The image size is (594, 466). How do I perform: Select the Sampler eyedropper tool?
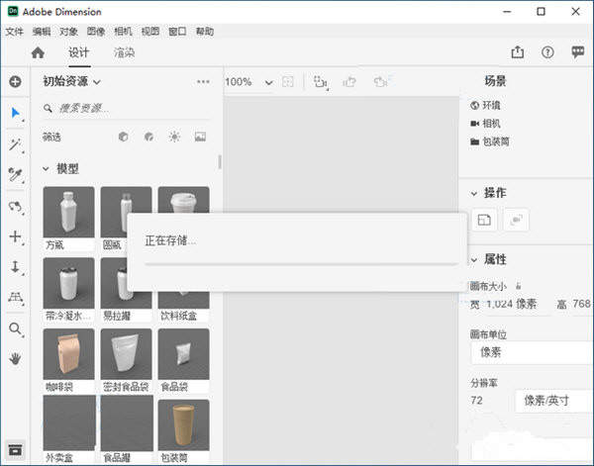15,175
